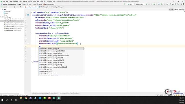The width and height of the screenshot is (185, 104).
Task: Select android:layout_marginStart suggestion
Action: click(x=61, y=62)
